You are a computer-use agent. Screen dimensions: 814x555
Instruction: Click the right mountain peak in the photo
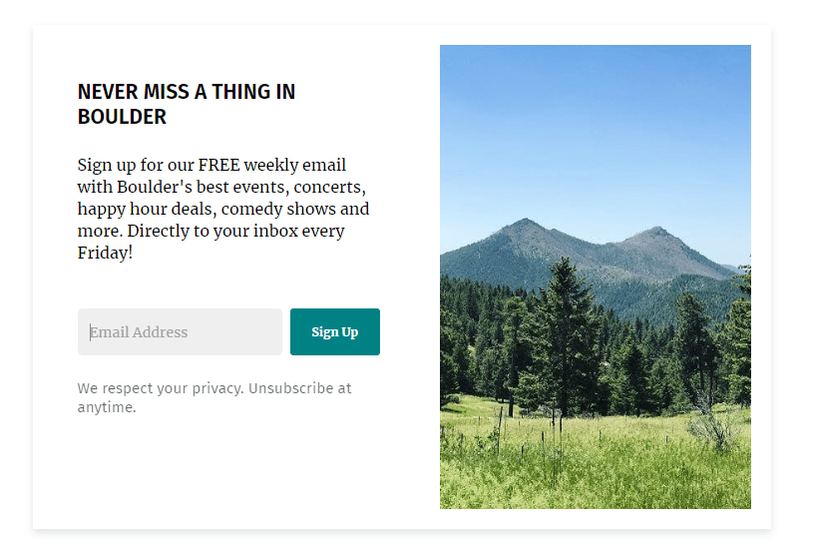pos(654,234)
